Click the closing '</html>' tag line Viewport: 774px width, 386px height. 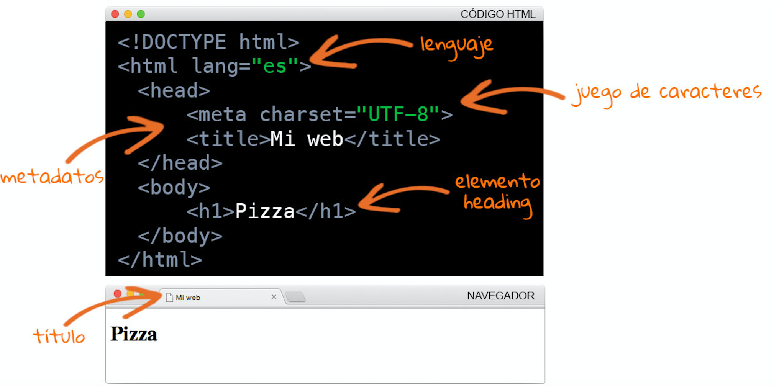tap(160, 260)
